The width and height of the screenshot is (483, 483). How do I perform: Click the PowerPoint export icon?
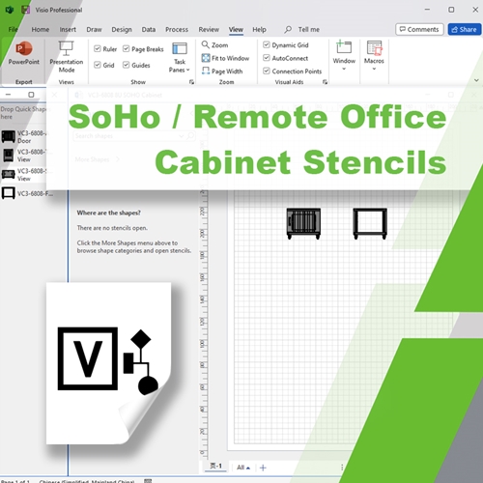pyautogui.click(x=24, y=53)
